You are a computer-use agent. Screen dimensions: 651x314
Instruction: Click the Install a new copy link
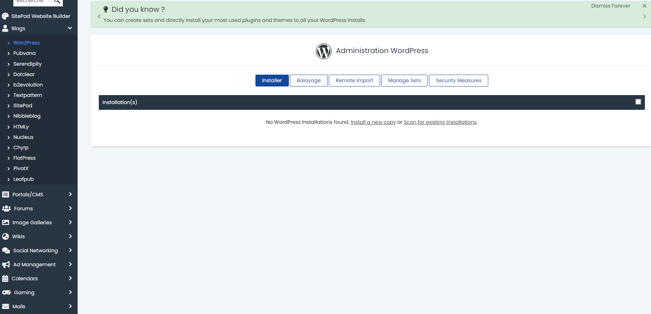click(x=373, y=122)
